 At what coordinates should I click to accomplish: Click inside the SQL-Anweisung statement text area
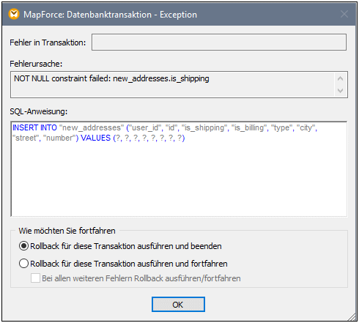click(x=179, y=169)
